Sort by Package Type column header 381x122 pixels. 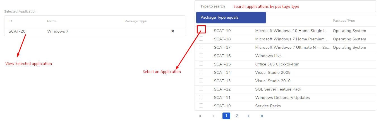[x=344, y=21]
